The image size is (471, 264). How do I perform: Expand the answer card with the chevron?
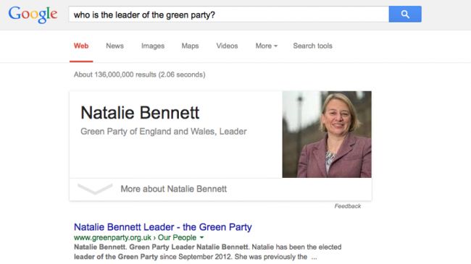(x=95, y=189)
